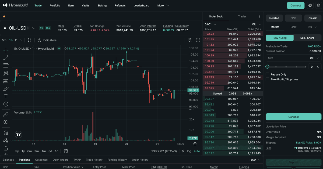The image size is (323, 169).
Task: Toggle fullscreen chart mode
Action: 198,40
